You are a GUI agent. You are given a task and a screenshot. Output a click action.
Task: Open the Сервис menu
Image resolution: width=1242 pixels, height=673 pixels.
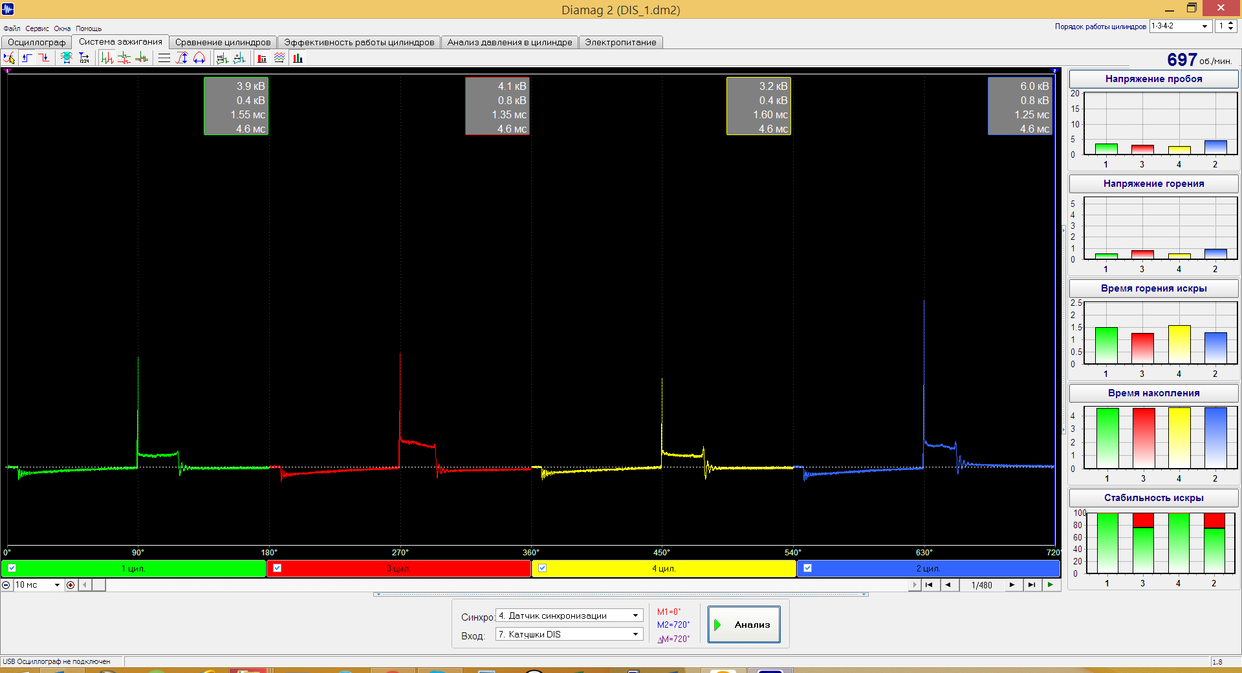click(37, 28)
